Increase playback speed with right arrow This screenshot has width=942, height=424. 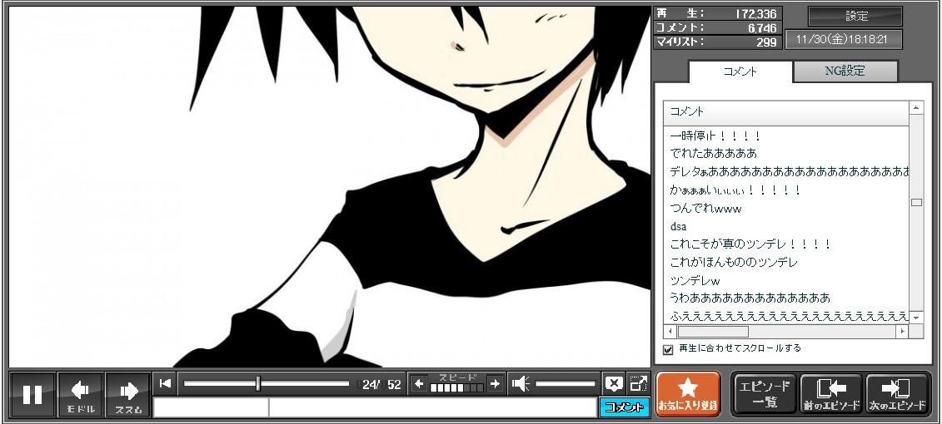(x=495, y=383)
